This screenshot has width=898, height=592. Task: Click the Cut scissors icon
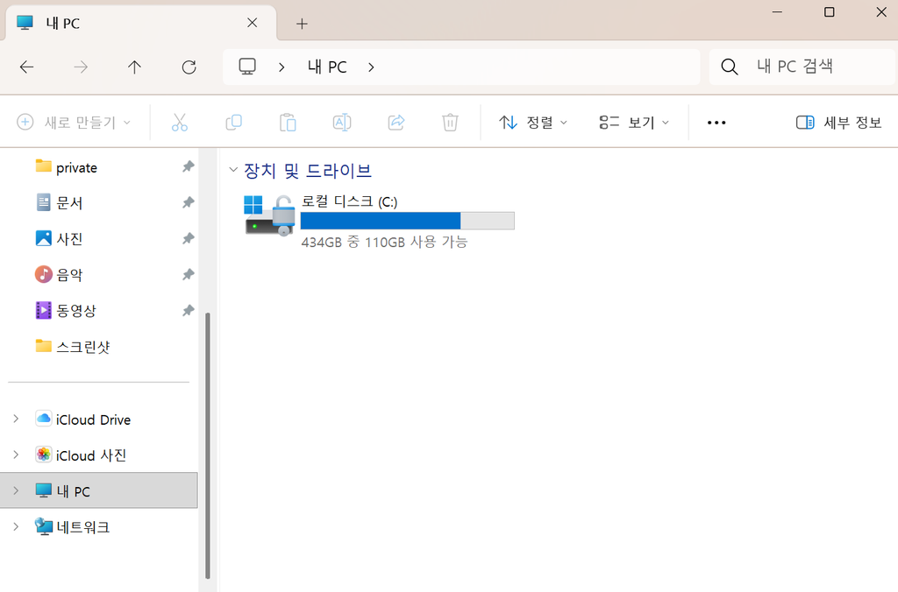(179, 123)
